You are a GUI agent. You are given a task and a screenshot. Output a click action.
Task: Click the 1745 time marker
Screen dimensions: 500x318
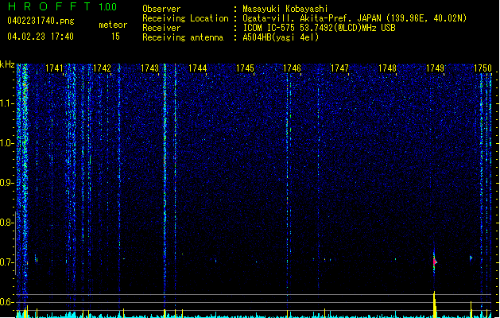pyautogui.click(x=245, y=68)
